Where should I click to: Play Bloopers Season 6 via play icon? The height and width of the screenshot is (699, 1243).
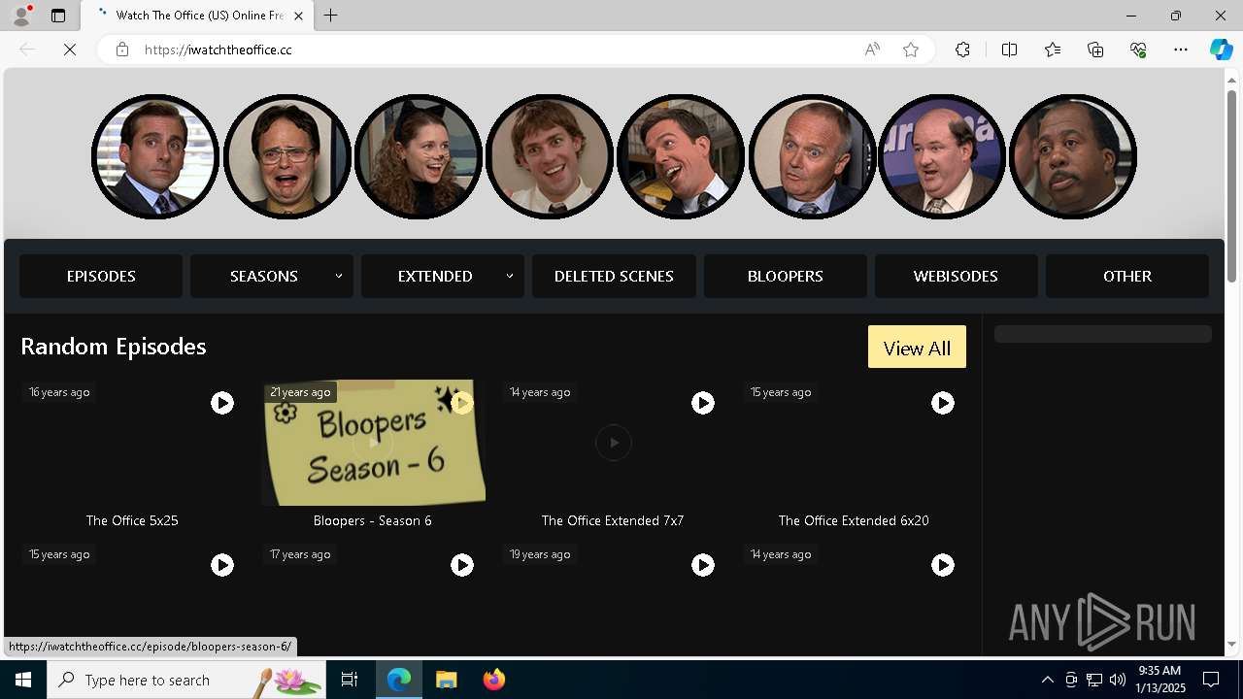click(462, 403)
